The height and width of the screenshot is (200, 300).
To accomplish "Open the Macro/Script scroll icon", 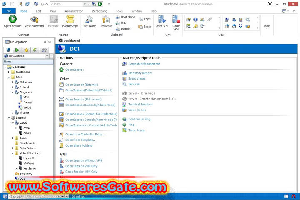I will [x=70, y=19].
